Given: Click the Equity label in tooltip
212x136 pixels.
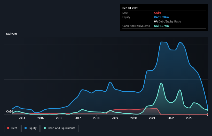Looking at the screenshot, I should [x=126, y=17].
